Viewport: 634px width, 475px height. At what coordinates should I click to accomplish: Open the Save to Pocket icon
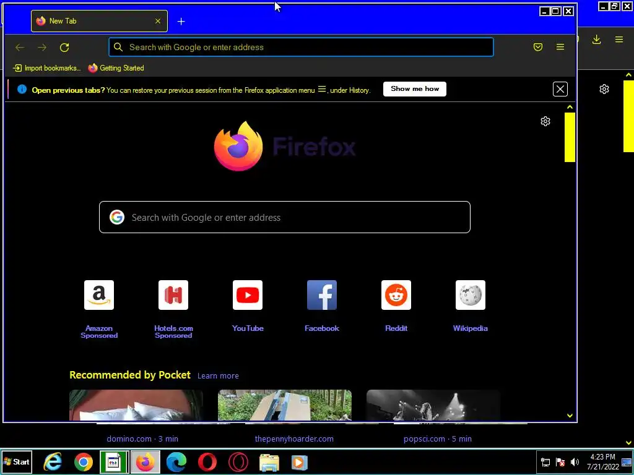click(x=538, y=47)
